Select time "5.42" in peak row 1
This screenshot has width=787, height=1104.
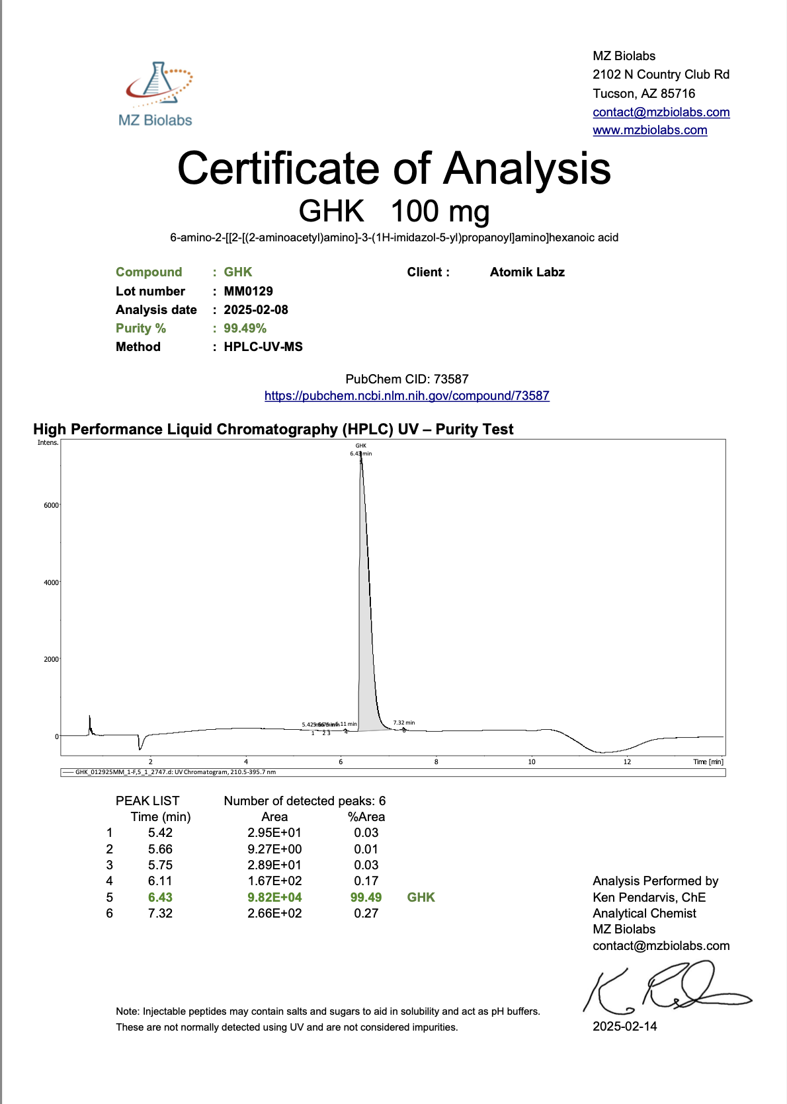click(x=160, y=832)
